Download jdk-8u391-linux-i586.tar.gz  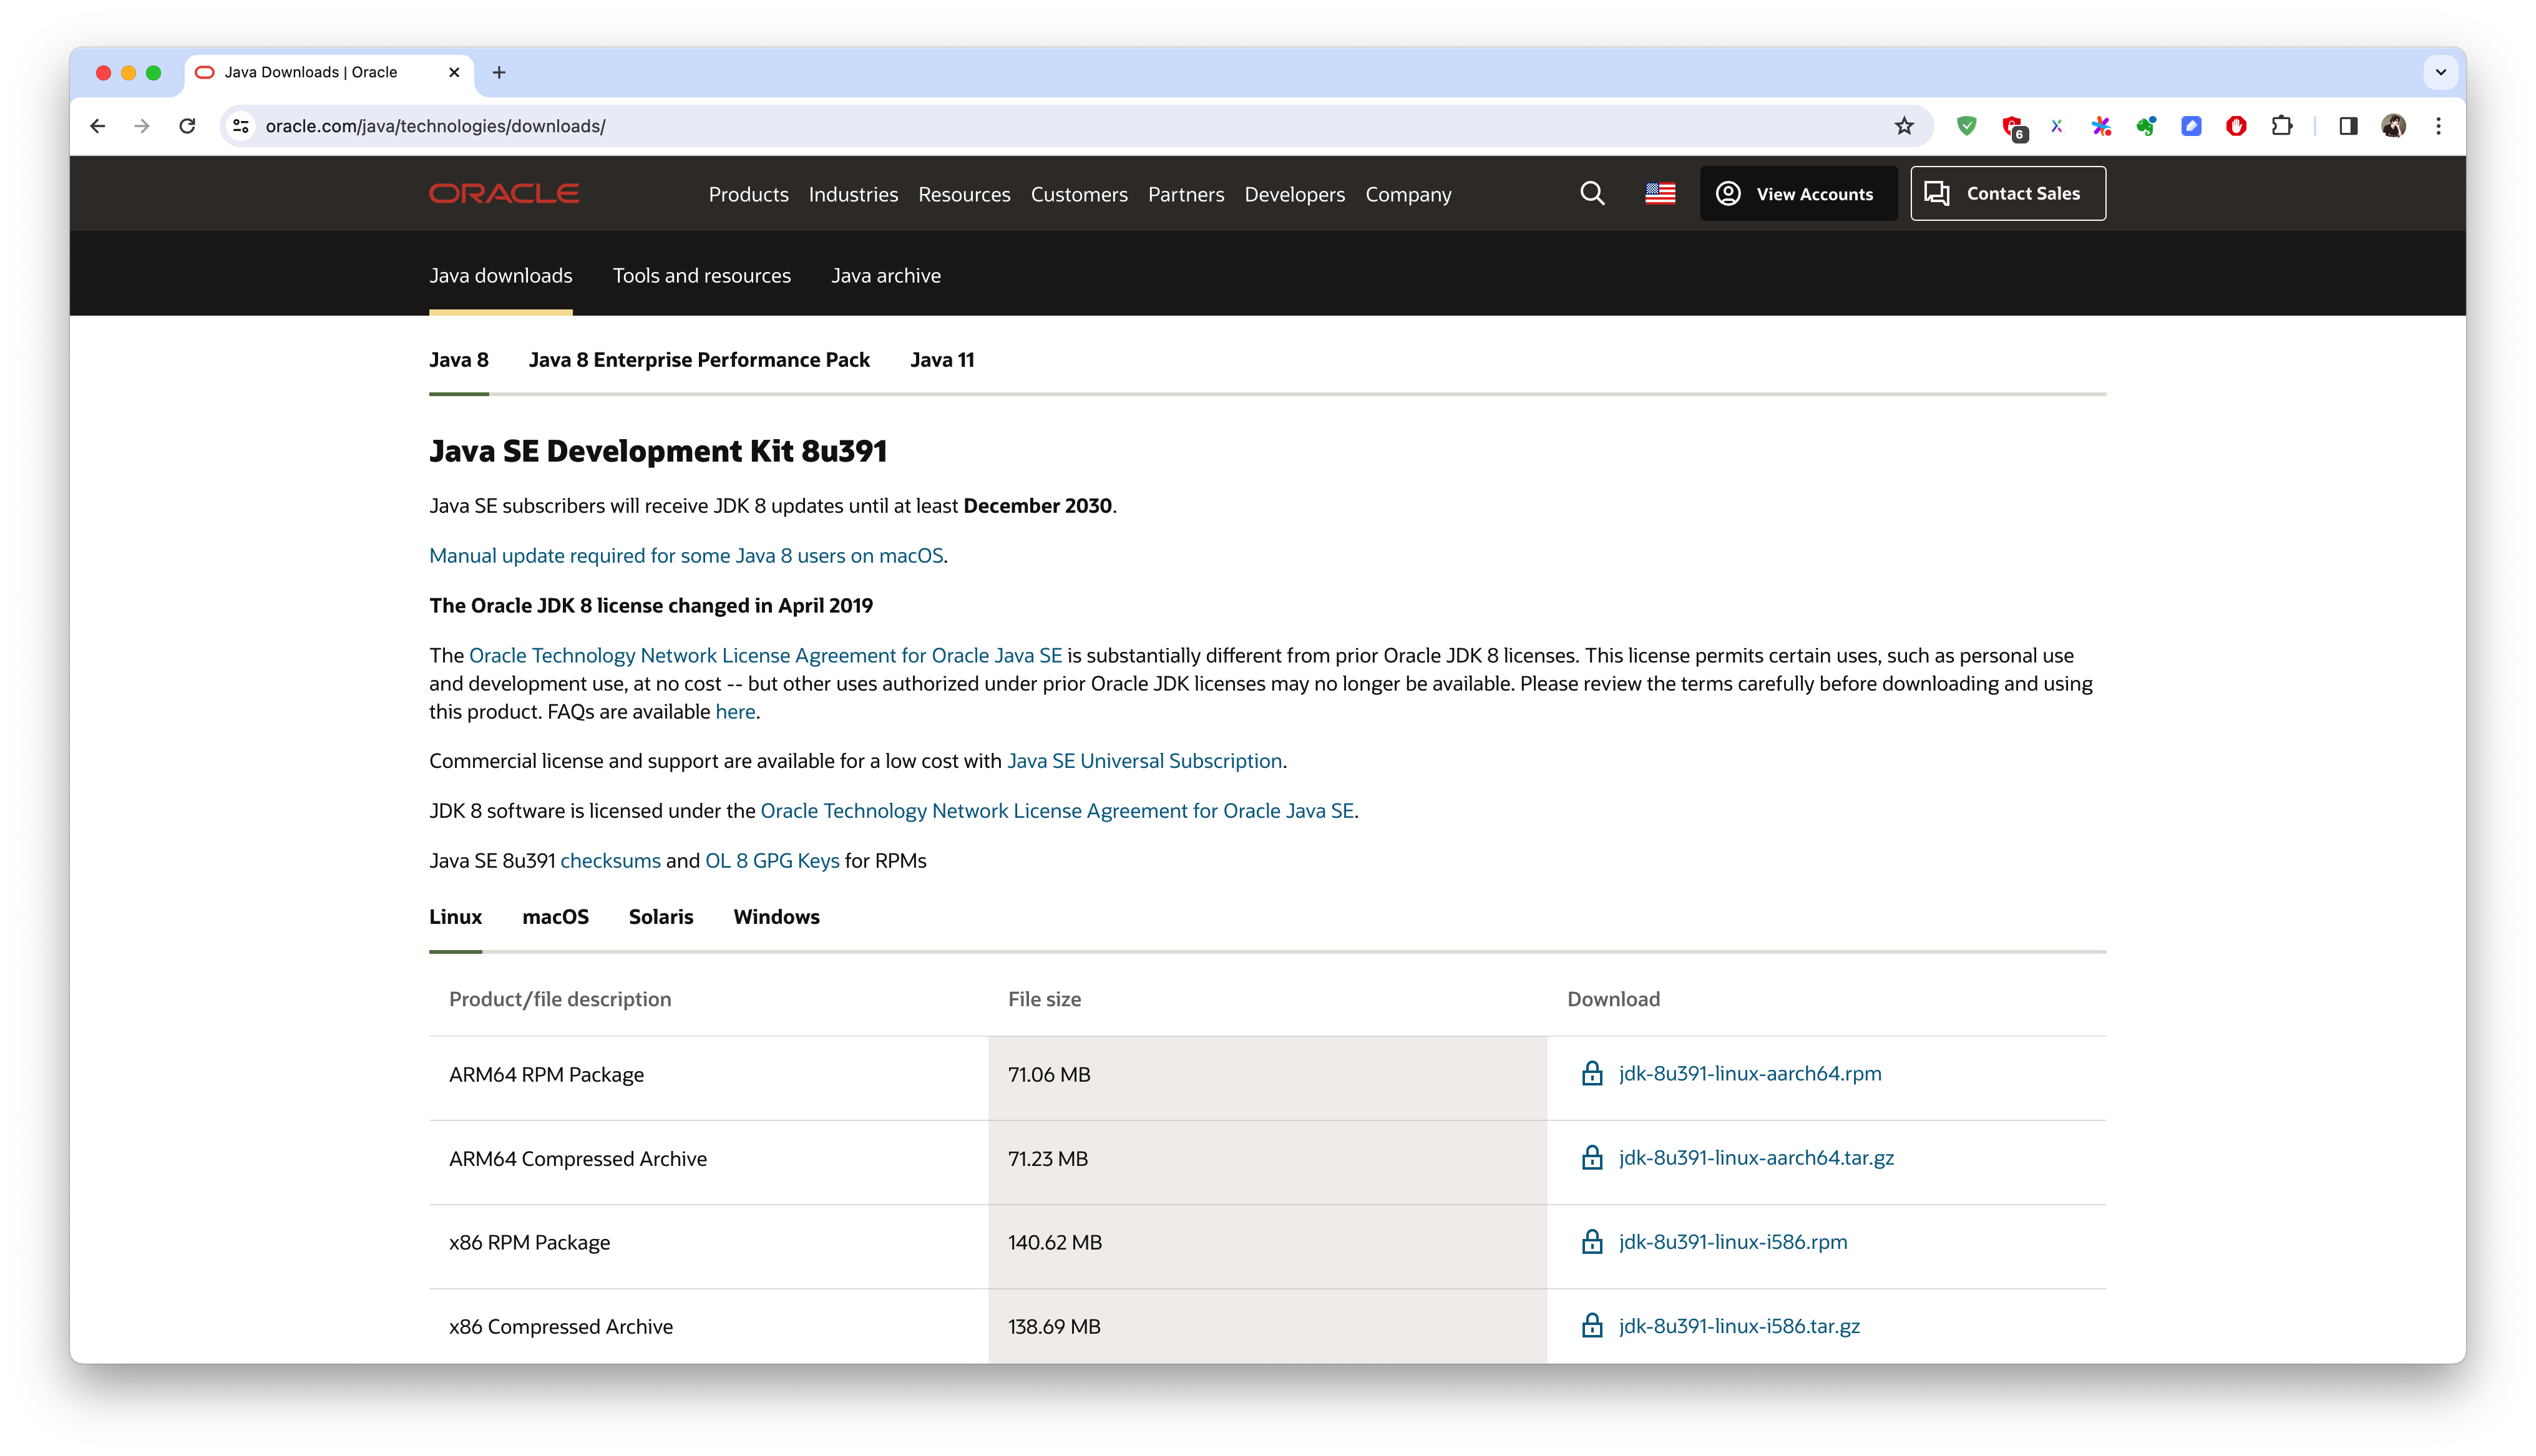coord(1739,1325)
